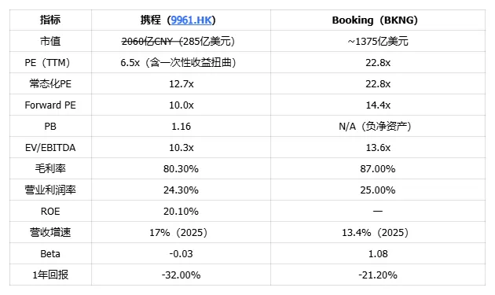Click the ROE 20.10% value

[181, 211]
